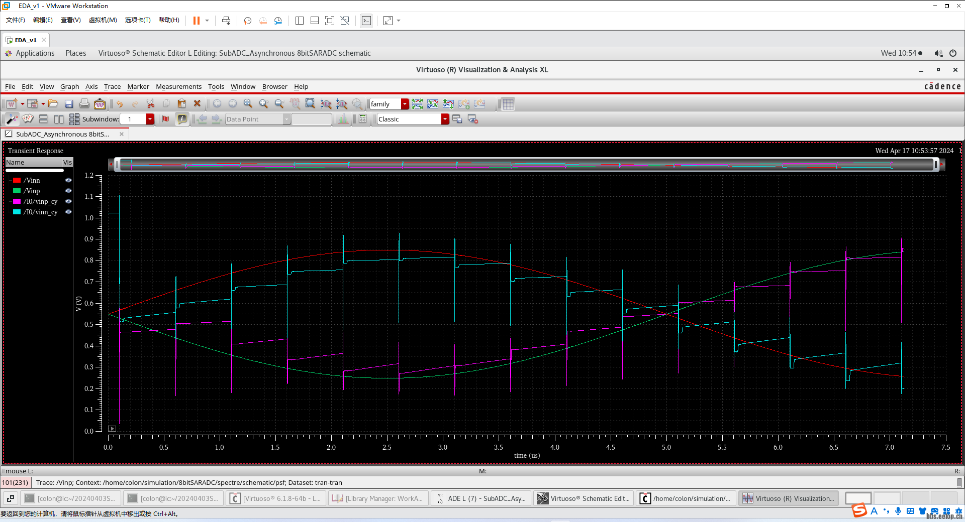Image resolution: width=965 pixels, height=522 pixels.
Task: Expand the VMware power dropdown arrow
Action: coord(207,21)
